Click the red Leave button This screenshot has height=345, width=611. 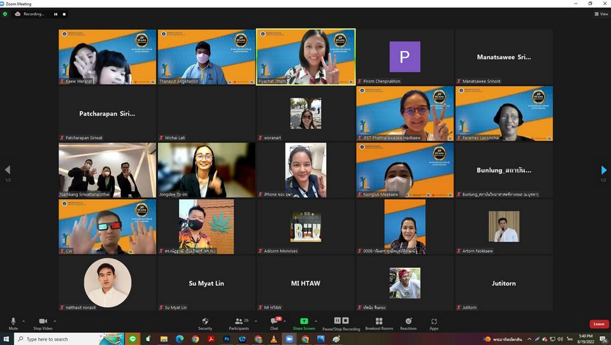[x=599, y=324]
